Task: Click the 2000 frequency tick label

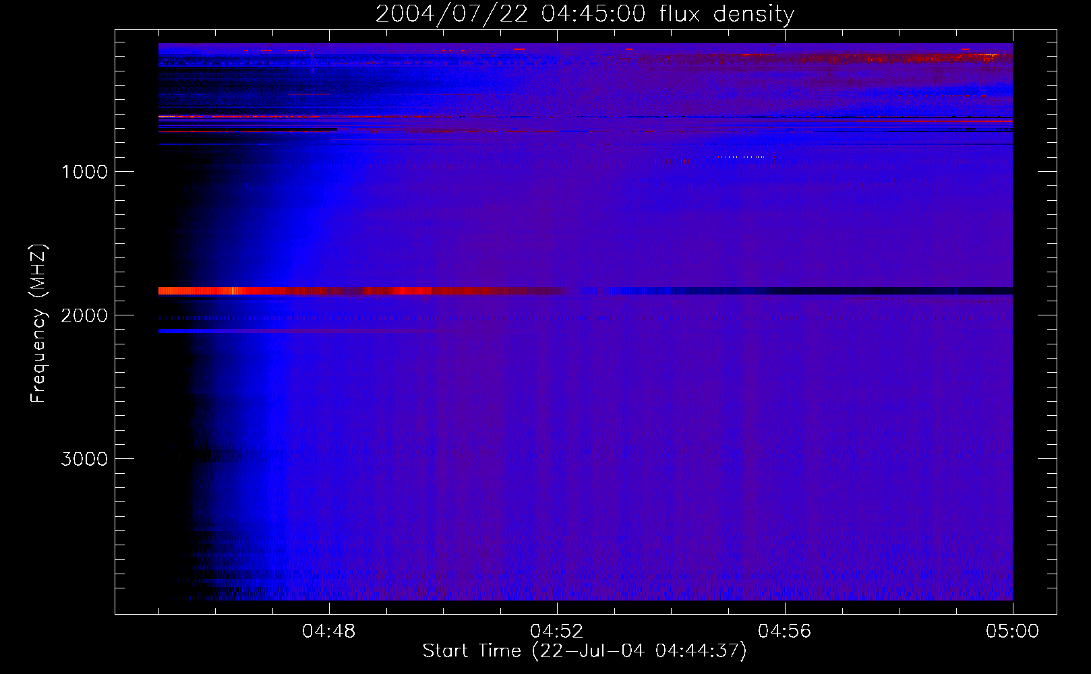Action: [x=84, y=315]
